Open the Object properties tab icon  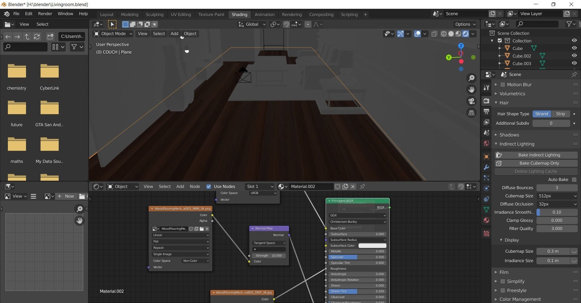[x=486, y=156]
